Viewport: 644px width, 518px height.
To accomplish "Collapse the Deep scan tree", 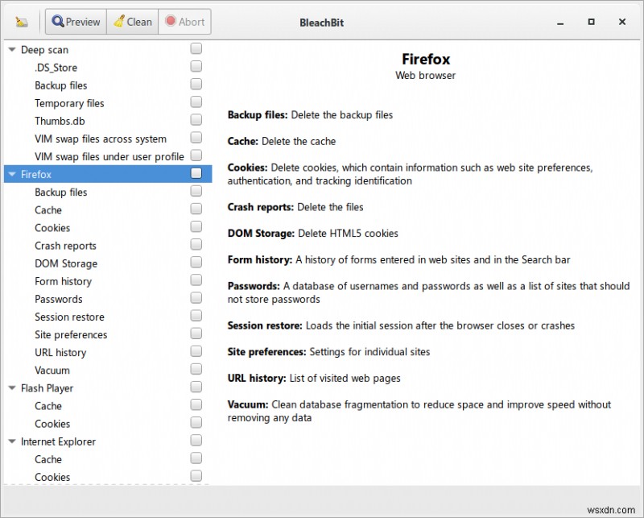I will [x=11, y=49].
